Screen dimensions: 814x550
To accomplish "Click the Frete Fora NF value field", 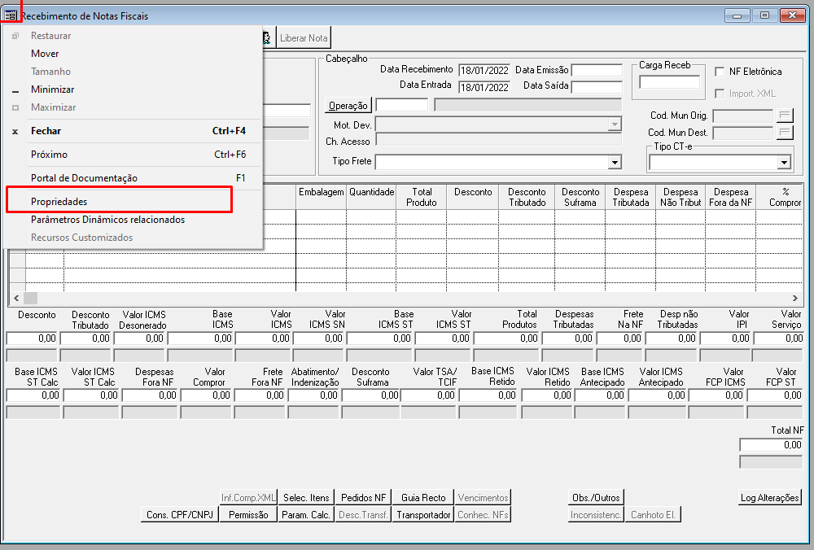I will pos(259,395).
